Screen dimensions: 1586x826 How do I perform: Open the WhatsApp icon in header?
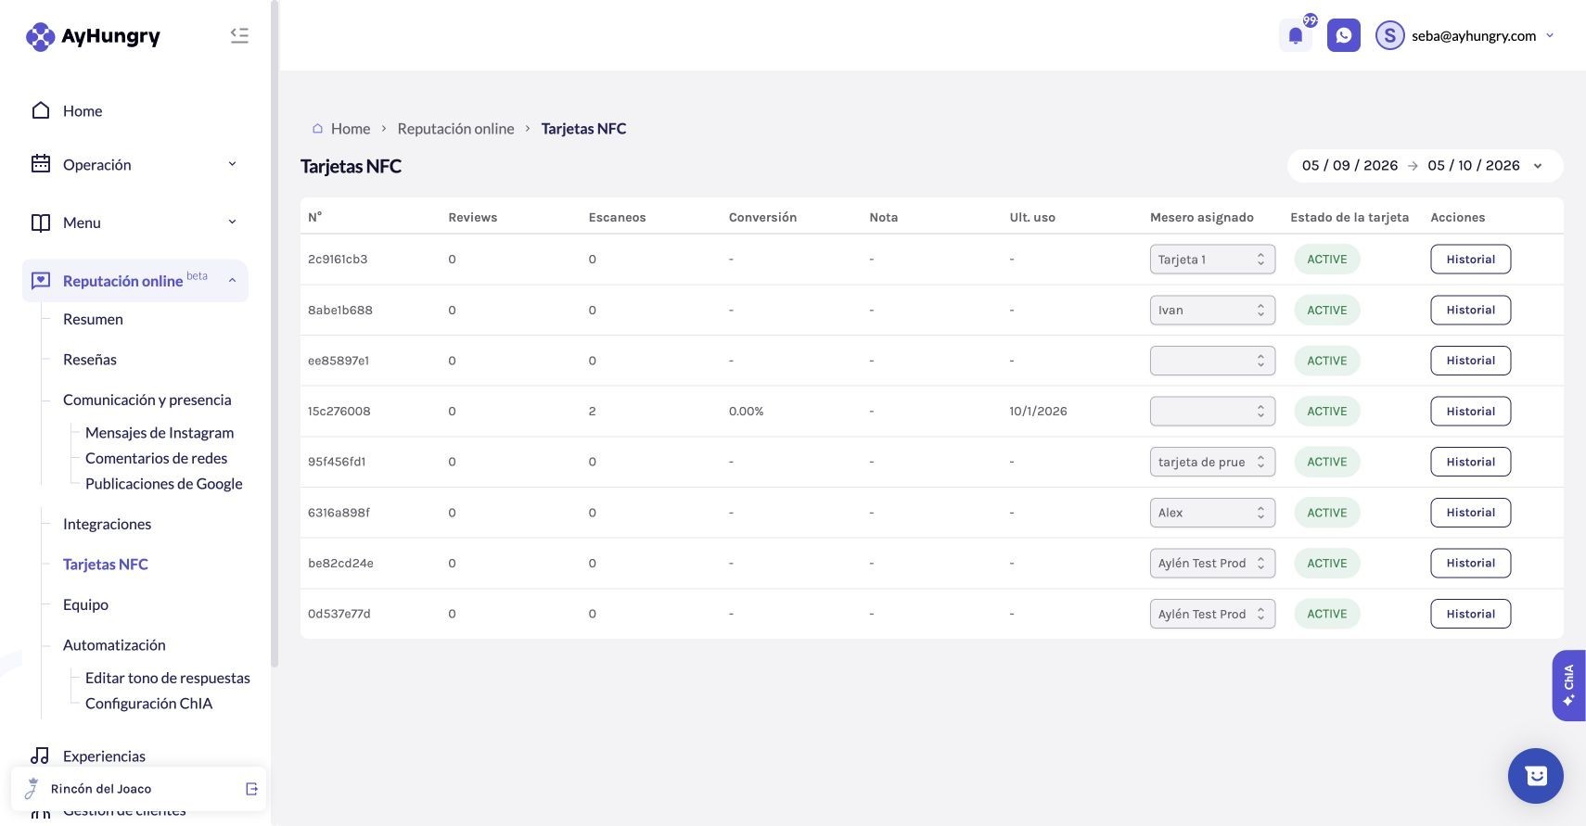coord(1344,35)
